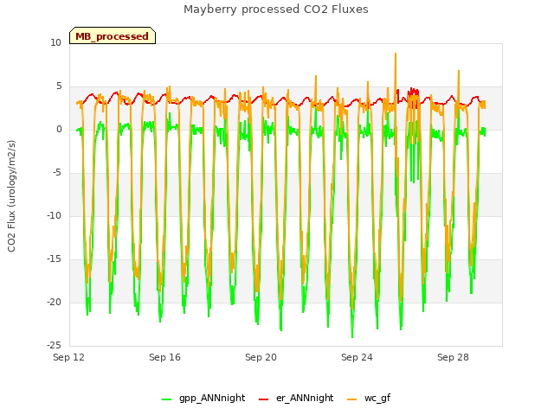Screen dimensions: 554x415
Task: Click the CO2 Flux y-axis title
Action: 11,196
